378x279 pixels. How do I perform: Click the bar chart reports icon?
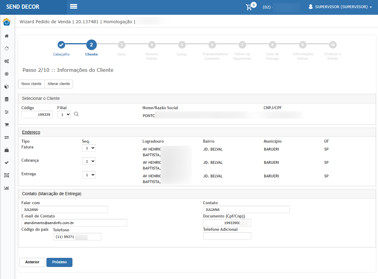[x=7, y=188]
